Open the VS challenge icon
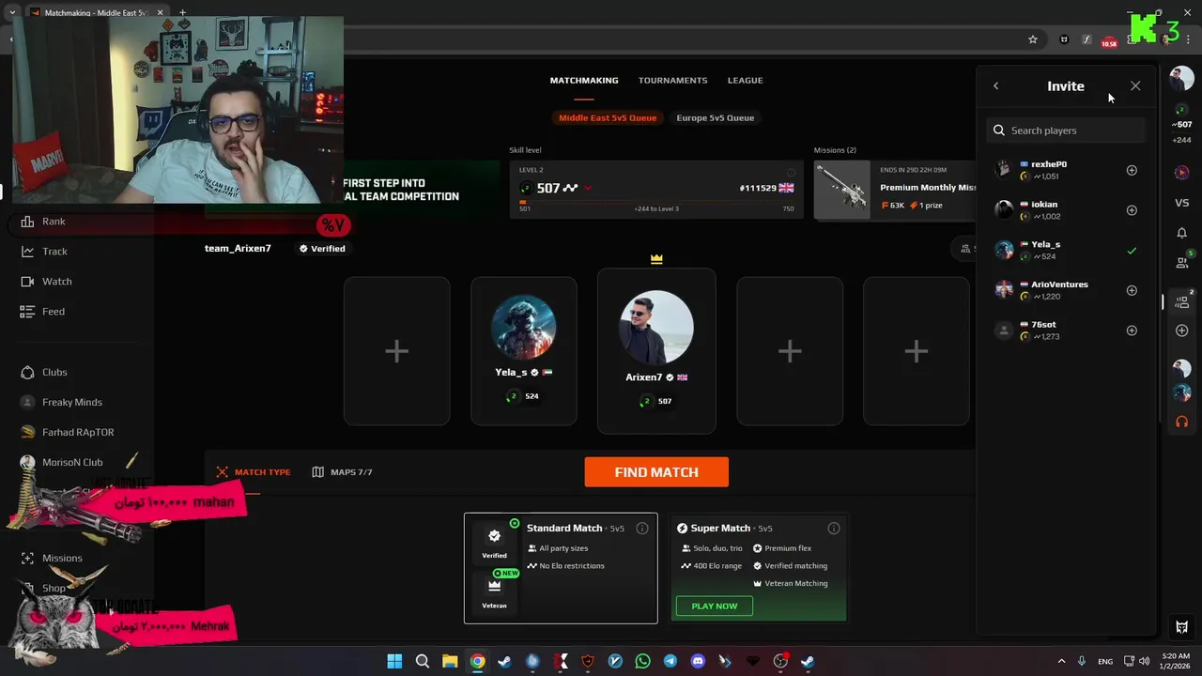Viewport: 1202px width, 676px height. click(x=1181, y=203)
